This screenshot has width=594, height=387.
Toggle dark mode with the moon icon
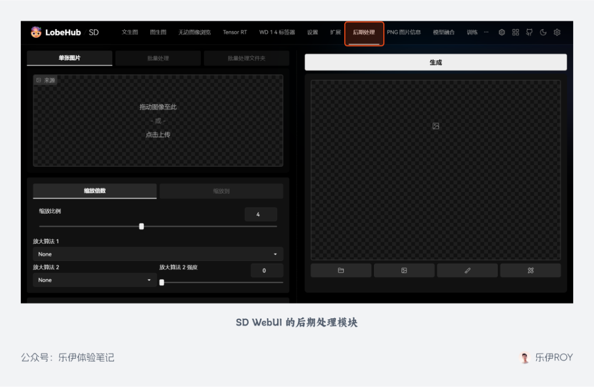543,32
